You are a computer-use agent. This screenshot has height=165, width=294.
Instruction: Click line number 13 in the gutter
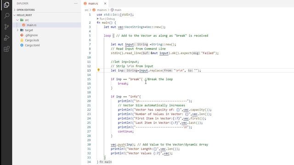point(89,70)
